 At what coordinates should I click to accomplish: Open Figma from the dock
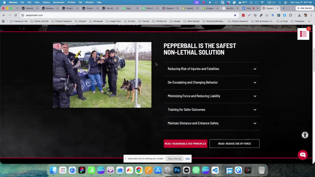pos(82,170)
